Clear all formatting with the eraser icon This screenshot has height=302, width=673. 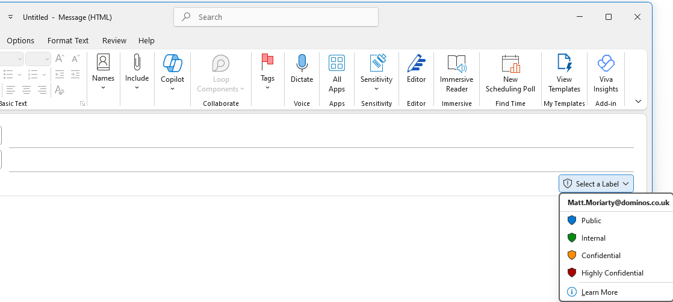60,90
